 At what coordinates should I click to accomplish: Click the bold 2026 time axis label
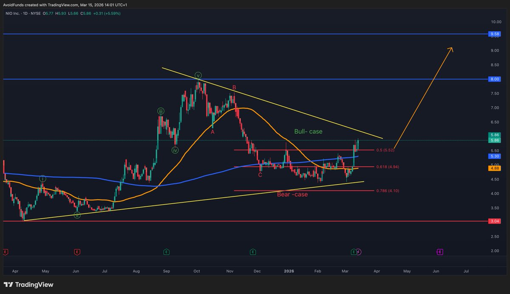click(289, 270)
